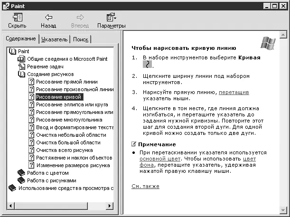The width and height of the screenshot is (290, 217).
Task: Follow the См. также link
Action: pos(145,186)
